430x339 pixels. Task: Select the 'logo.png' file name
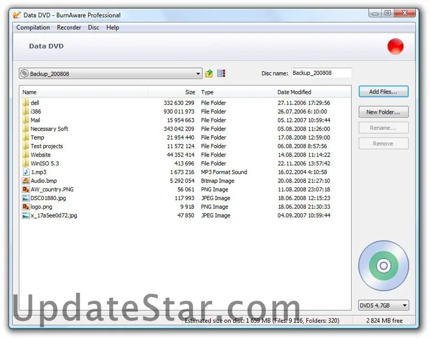pos(41,207)
